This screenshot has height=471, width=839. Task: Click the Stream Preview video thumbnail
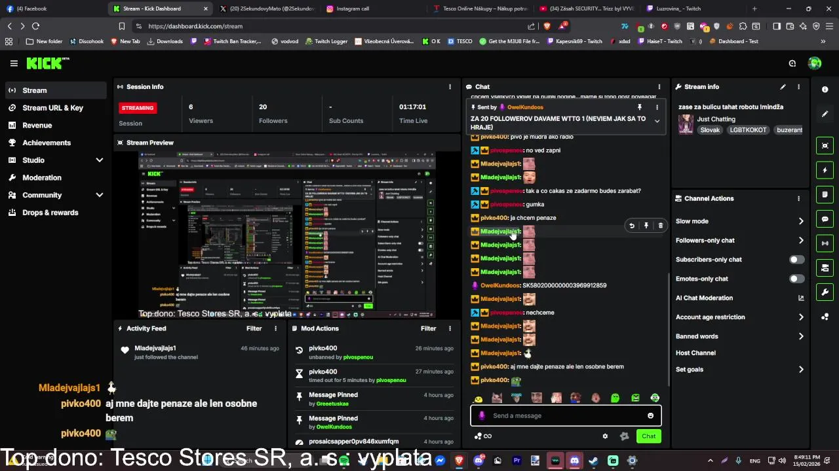pyautogui.click(x=287, y=235)
